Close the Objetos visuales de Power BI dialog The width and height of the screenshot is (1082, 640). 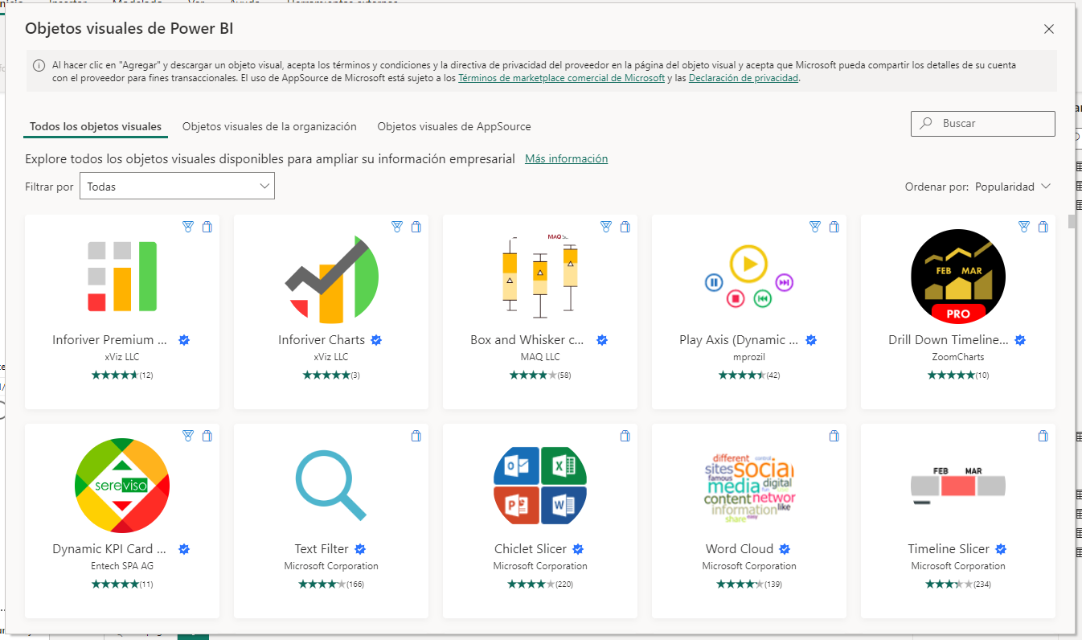coord(1048,29)
